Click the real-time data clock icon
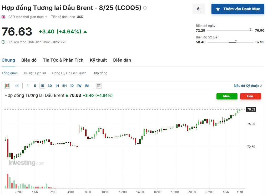This screenshot has width=268, height=195. [x=3, y=42]
